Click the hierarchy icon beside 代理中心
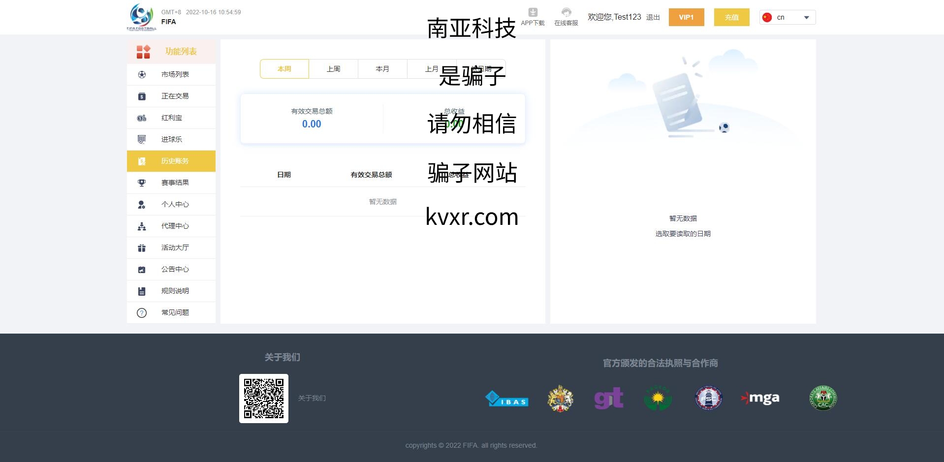 tap(142, 226)
